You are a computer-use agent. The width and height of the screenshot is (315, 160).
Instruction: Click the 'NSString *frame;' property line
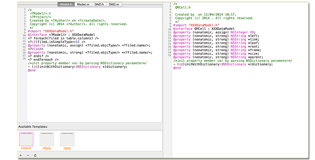click(217, 50)
